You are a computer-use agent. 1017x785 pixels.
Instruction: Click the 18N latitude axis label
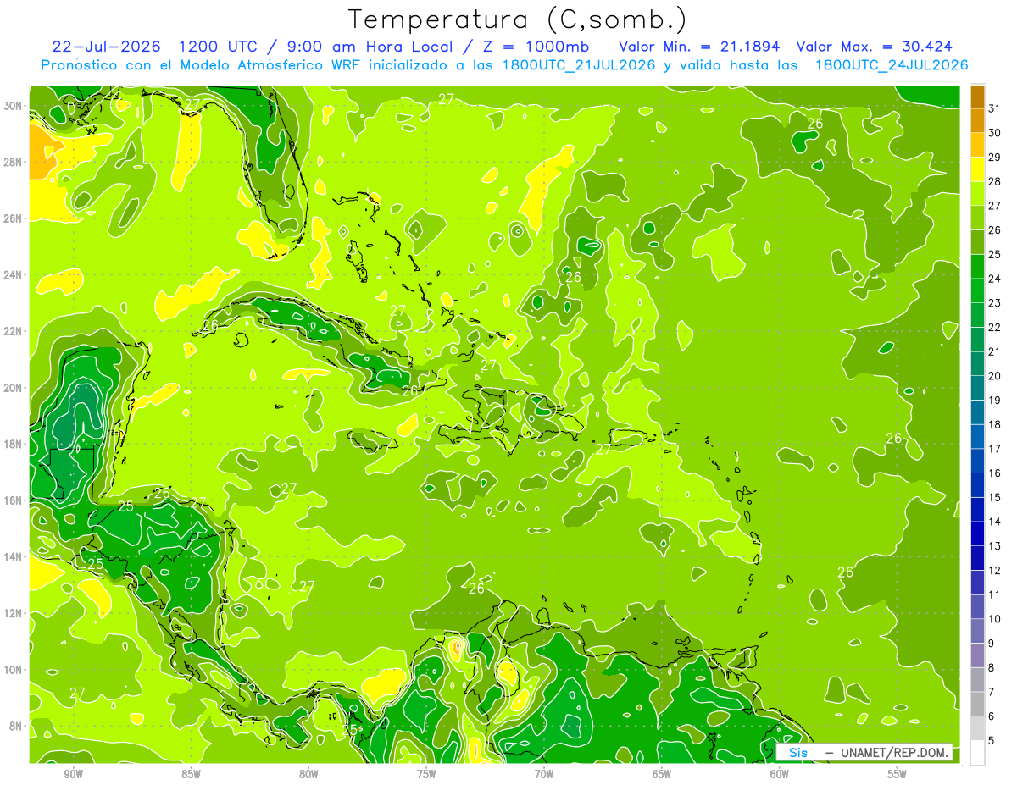[13, 444]
